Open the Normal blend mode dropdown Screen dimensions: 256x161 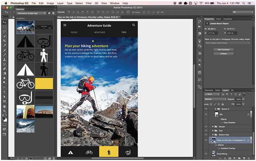pos(215,99)
